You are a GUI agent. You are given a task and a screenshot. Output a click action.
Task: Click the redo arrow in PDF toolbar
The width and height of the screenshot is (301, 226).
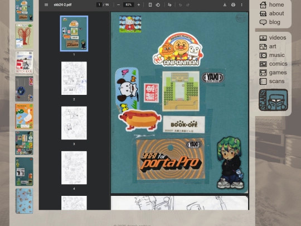click(188, 5)
